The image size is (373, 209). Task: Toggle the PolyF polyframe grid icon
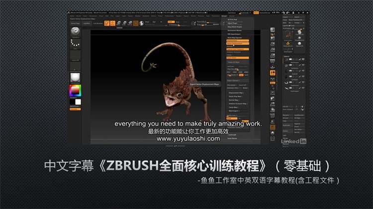coord(273,116)
